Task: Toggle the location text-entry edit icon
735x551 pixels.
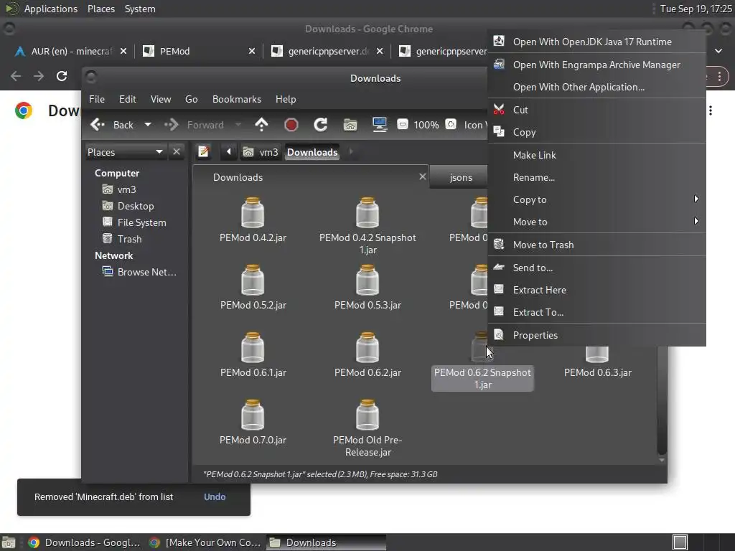Action: [203, 152]
